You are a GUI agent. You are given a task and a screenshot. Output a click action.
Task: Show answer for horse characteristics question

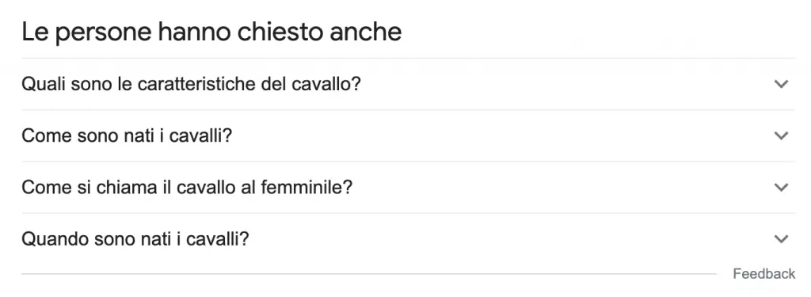coord(408,84)
